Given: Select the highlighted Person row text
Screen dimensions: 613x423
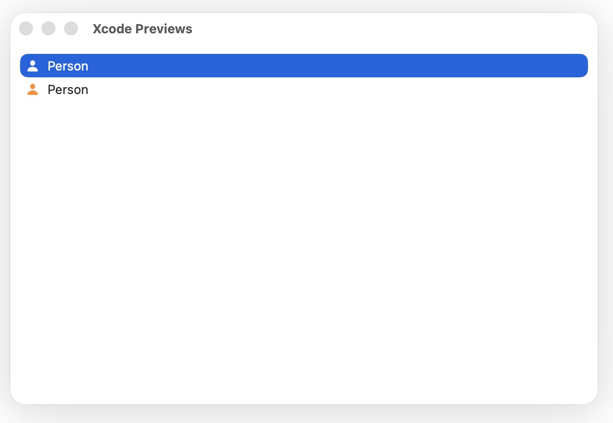Looking at the screenshot, I should point(68,66).
